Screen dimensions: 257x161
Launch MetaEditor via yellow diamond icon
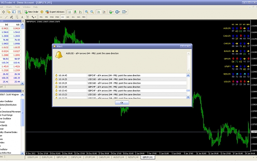[42, 12]
